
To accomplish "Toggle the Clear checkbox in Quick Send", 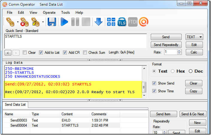I will pyautogui.click(x=25, y=53).
